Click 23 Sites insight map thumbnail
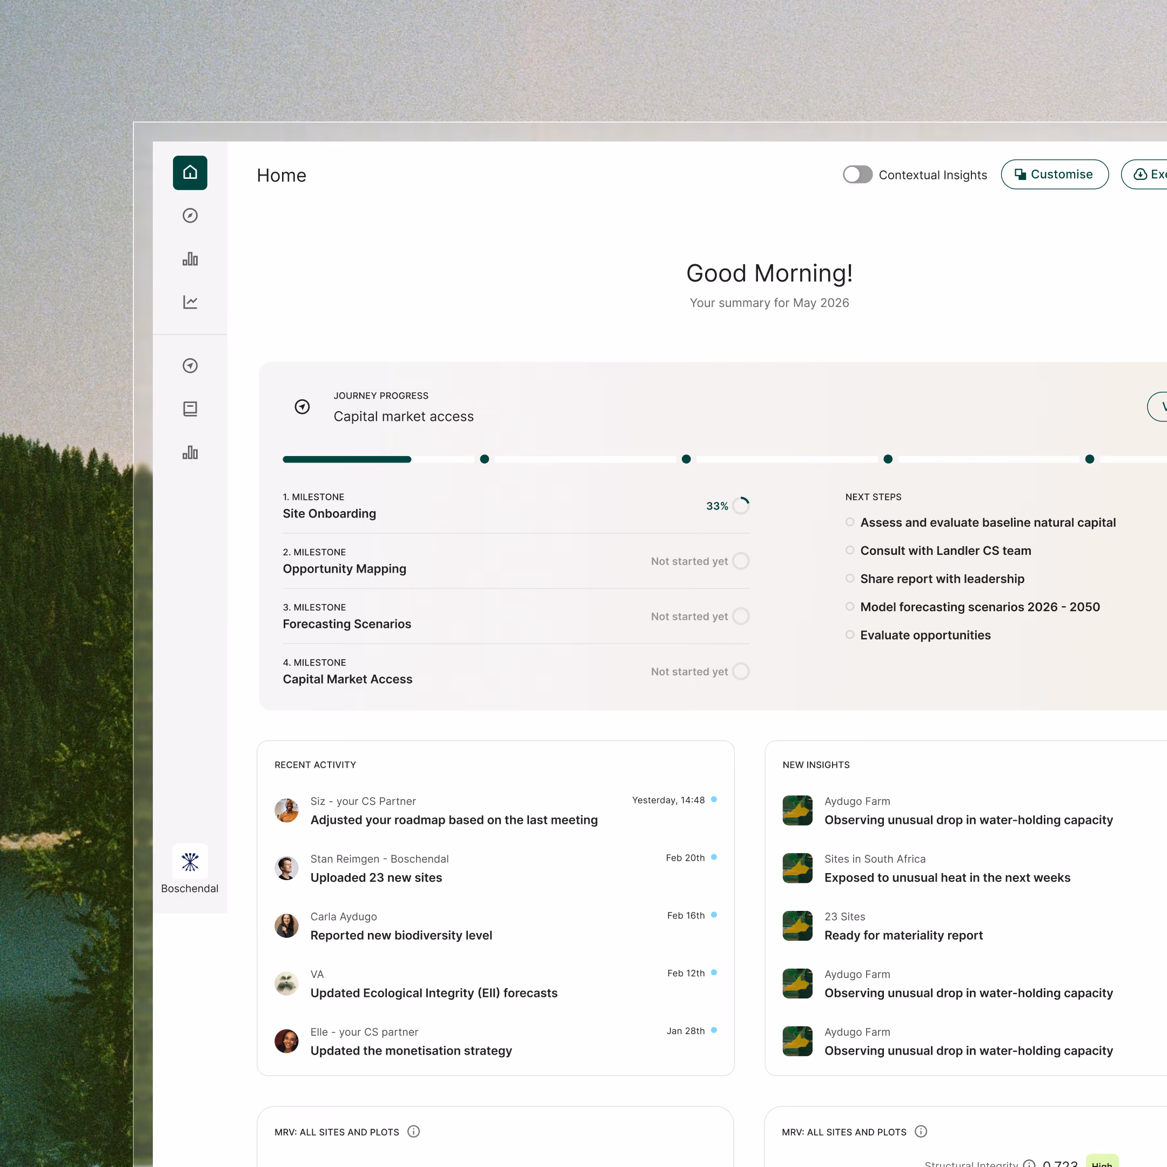The width and height of the screenshot is (1167, 1167). (797, 926)
